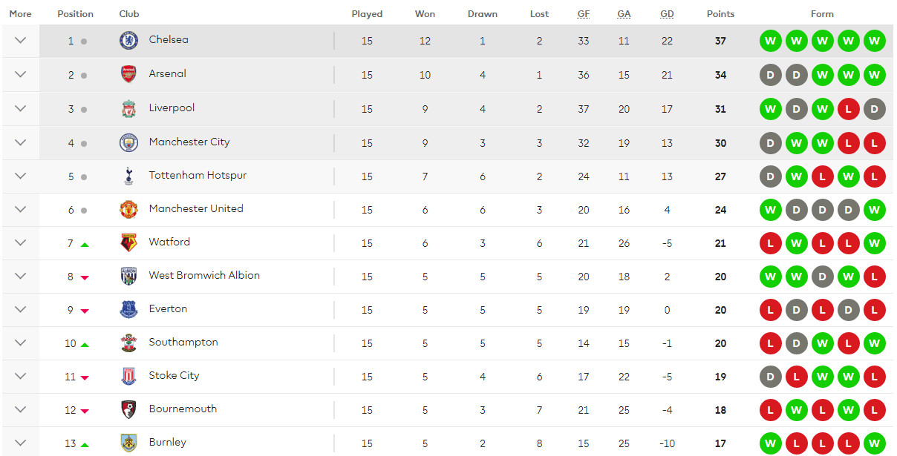Click the Watford club crest icon
Screen dimensions: 897x456
(129, 242)
